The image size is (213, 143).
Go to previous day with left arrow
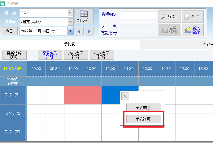click(79, 31)
